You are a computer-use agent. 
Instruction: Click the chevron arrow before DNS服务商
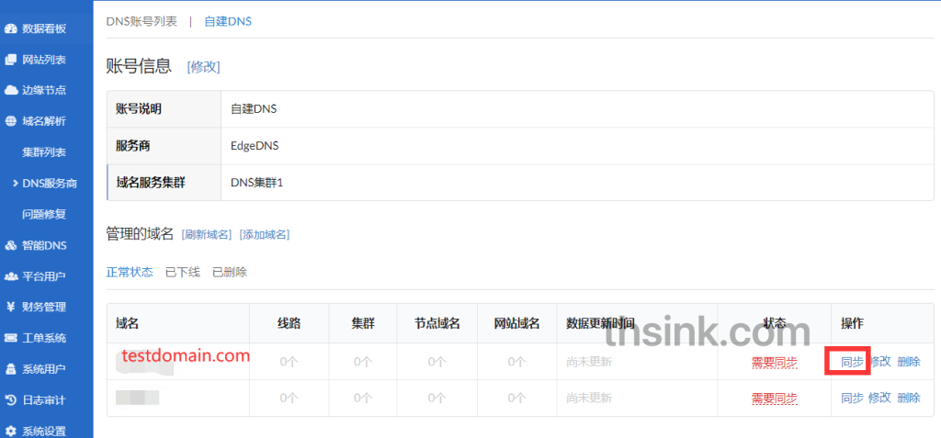(16, 184)
